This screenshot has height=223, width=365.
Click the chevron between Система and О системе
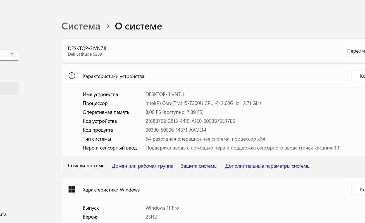point(108,26)
